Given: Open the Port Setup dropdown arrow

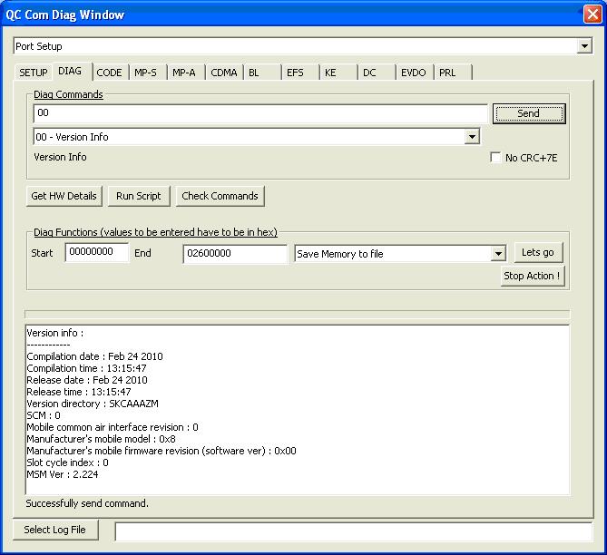Looking at the screenshot, I should coord(584,46).
